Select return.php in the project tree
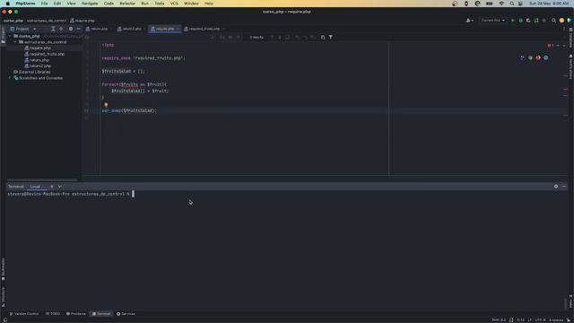Screen dimensions: 574x323 pos(39,60)
